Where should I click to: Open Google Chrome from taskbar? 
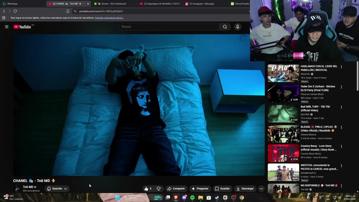[242, 198]
